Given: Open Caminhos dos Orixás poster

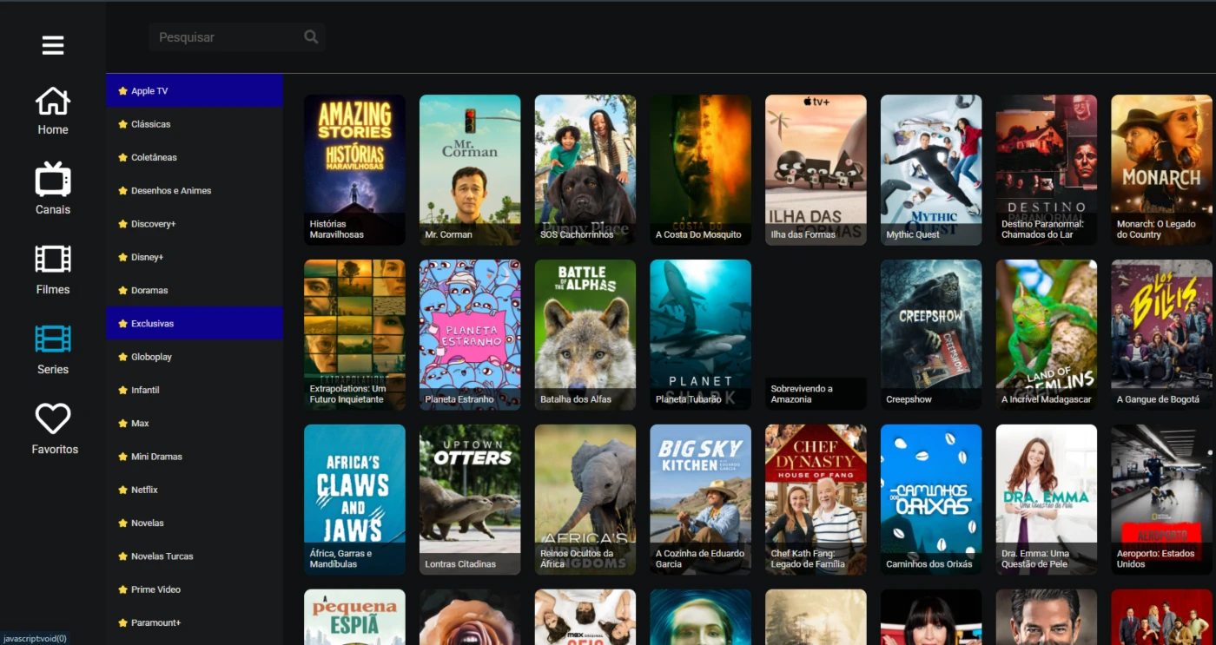Looking at the screenshot, I should point(931,499).
